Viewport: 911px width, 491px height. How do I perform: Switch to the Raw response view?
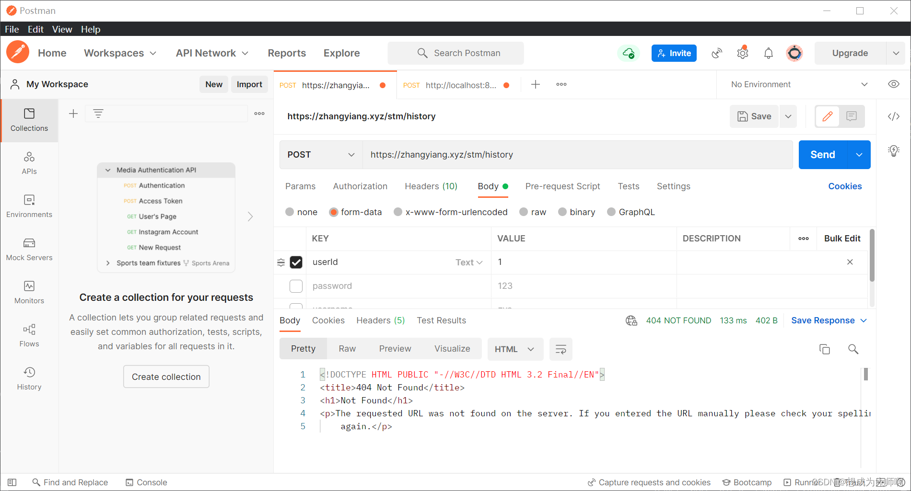[x=347, y=349]
